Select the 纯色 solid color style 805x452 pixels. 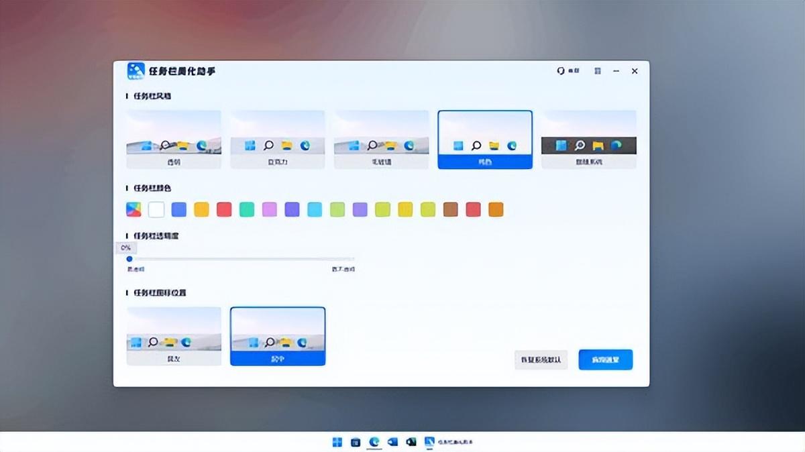pyautogui.click(x=485, y=139)
